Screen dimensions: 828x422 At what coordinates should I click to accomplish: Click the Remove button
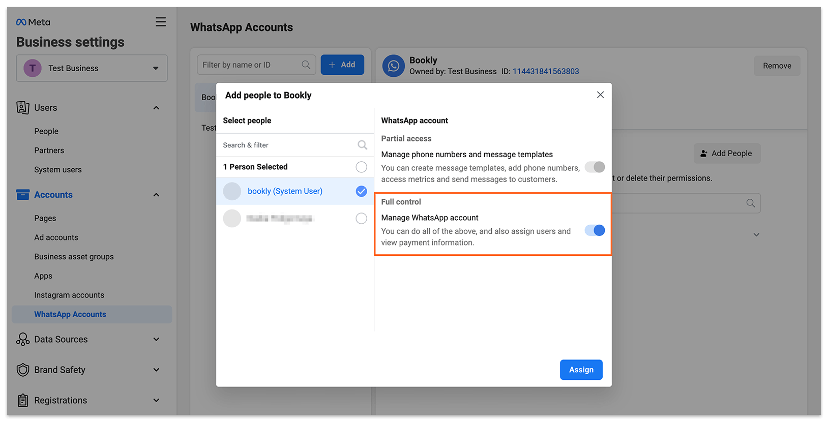coord(777,66)
